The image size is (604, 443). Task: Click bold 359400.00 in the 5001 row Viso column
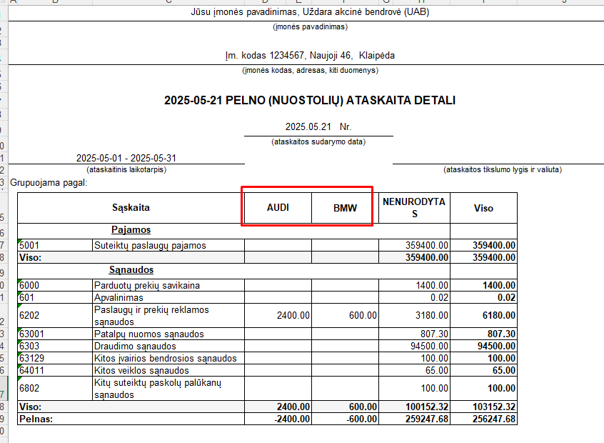pyautogui.click(x=483, y=245)
